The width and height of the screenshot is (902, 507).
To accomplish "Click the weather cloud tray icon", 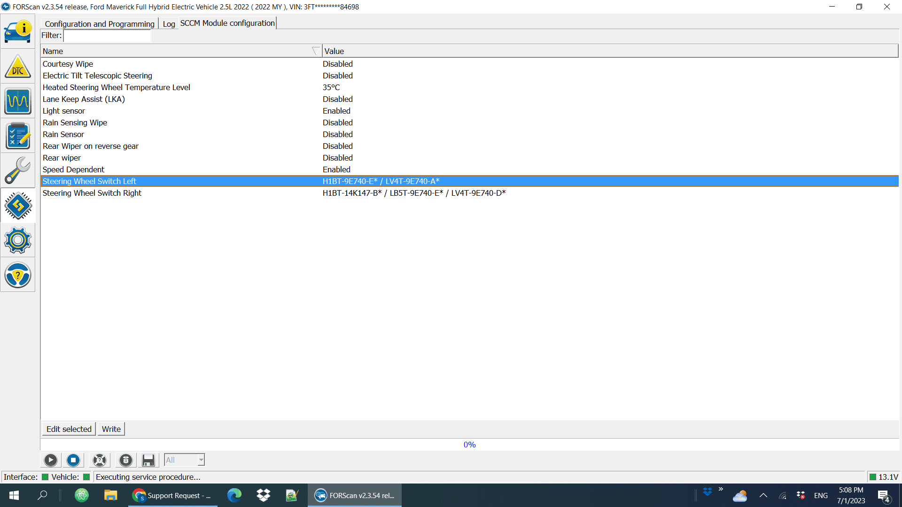I will [740, 496].
